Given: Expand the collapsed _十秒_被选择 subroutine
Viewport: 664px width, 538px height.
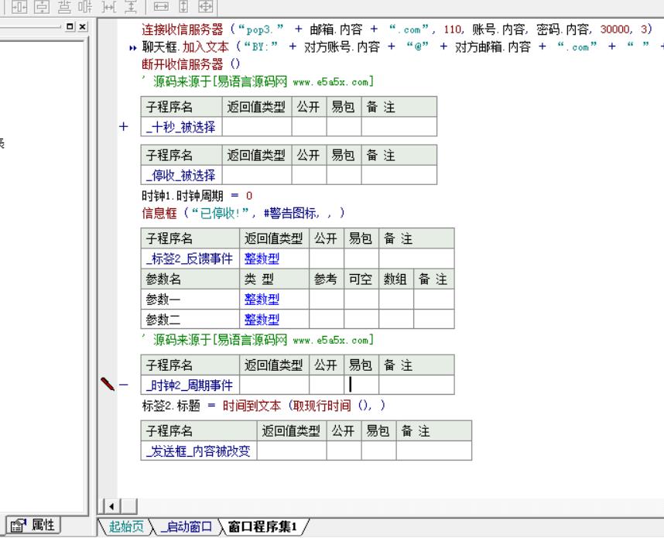Looking at the screenshot, I should click(x=123, y=127).
